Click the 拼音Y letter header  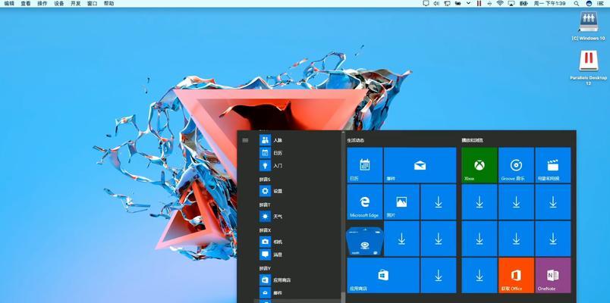click(265, 268)
